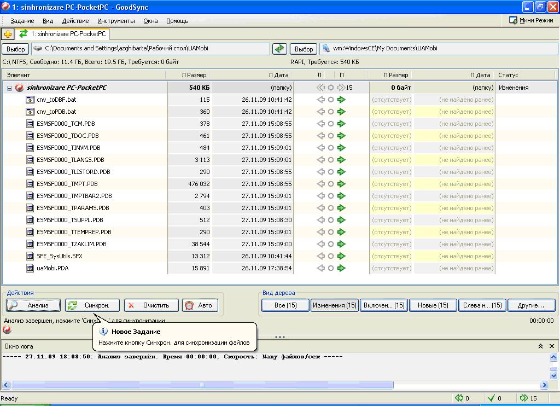Select do-nothing circle for ESMSF0000_TLANGS.PDB

click(331, 160)
